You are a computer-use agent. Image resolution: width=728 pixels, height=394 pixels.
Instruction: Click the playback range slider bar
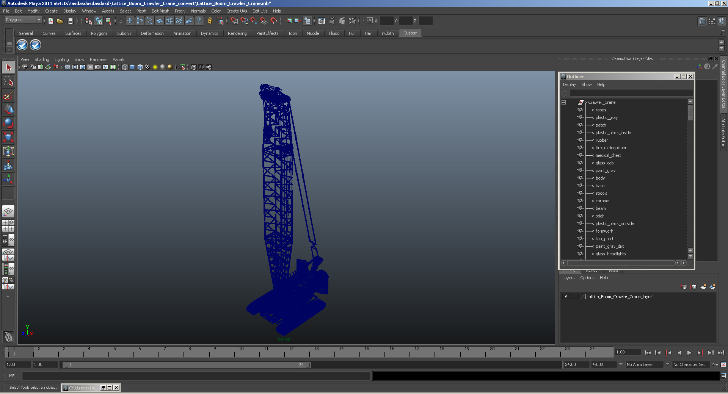pos(187,365)
